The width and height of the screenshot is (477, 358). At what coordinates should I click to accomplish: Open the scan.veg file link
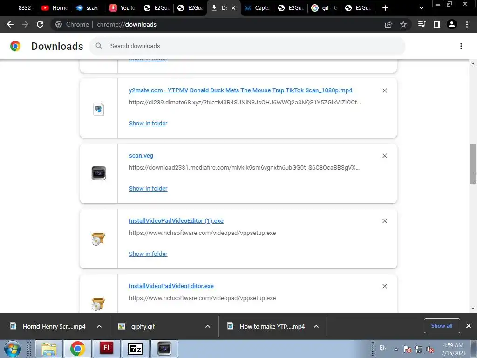(141, 156)
